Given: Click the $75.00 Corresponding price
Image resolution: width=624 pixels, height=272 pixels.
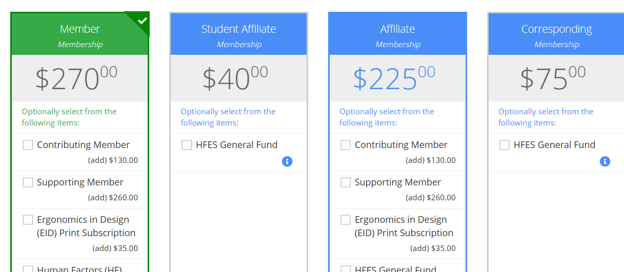Looking at the screenshot, I should (553, 78).
